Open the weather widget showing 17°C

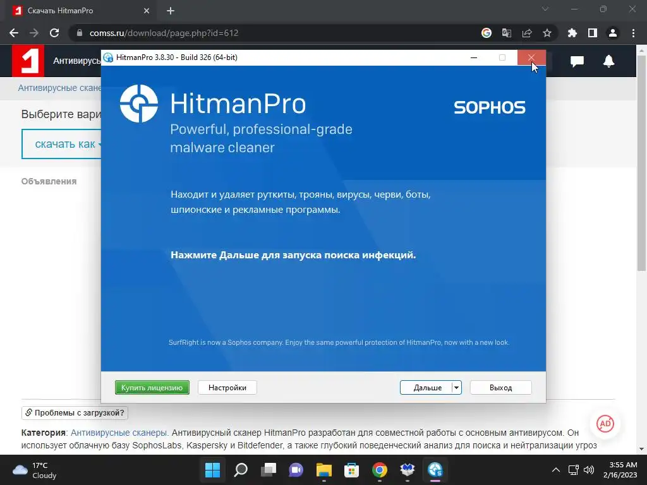click(x=35, y=470)
